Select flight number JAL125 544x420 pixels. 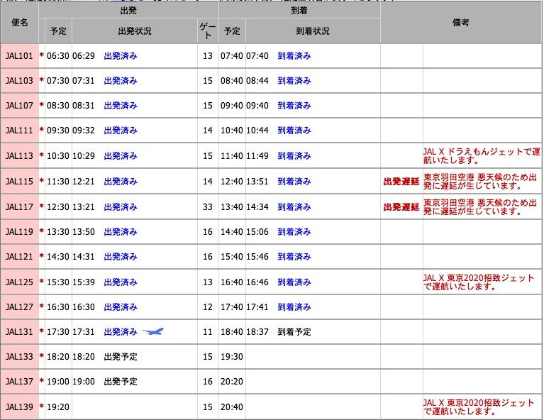19,282
